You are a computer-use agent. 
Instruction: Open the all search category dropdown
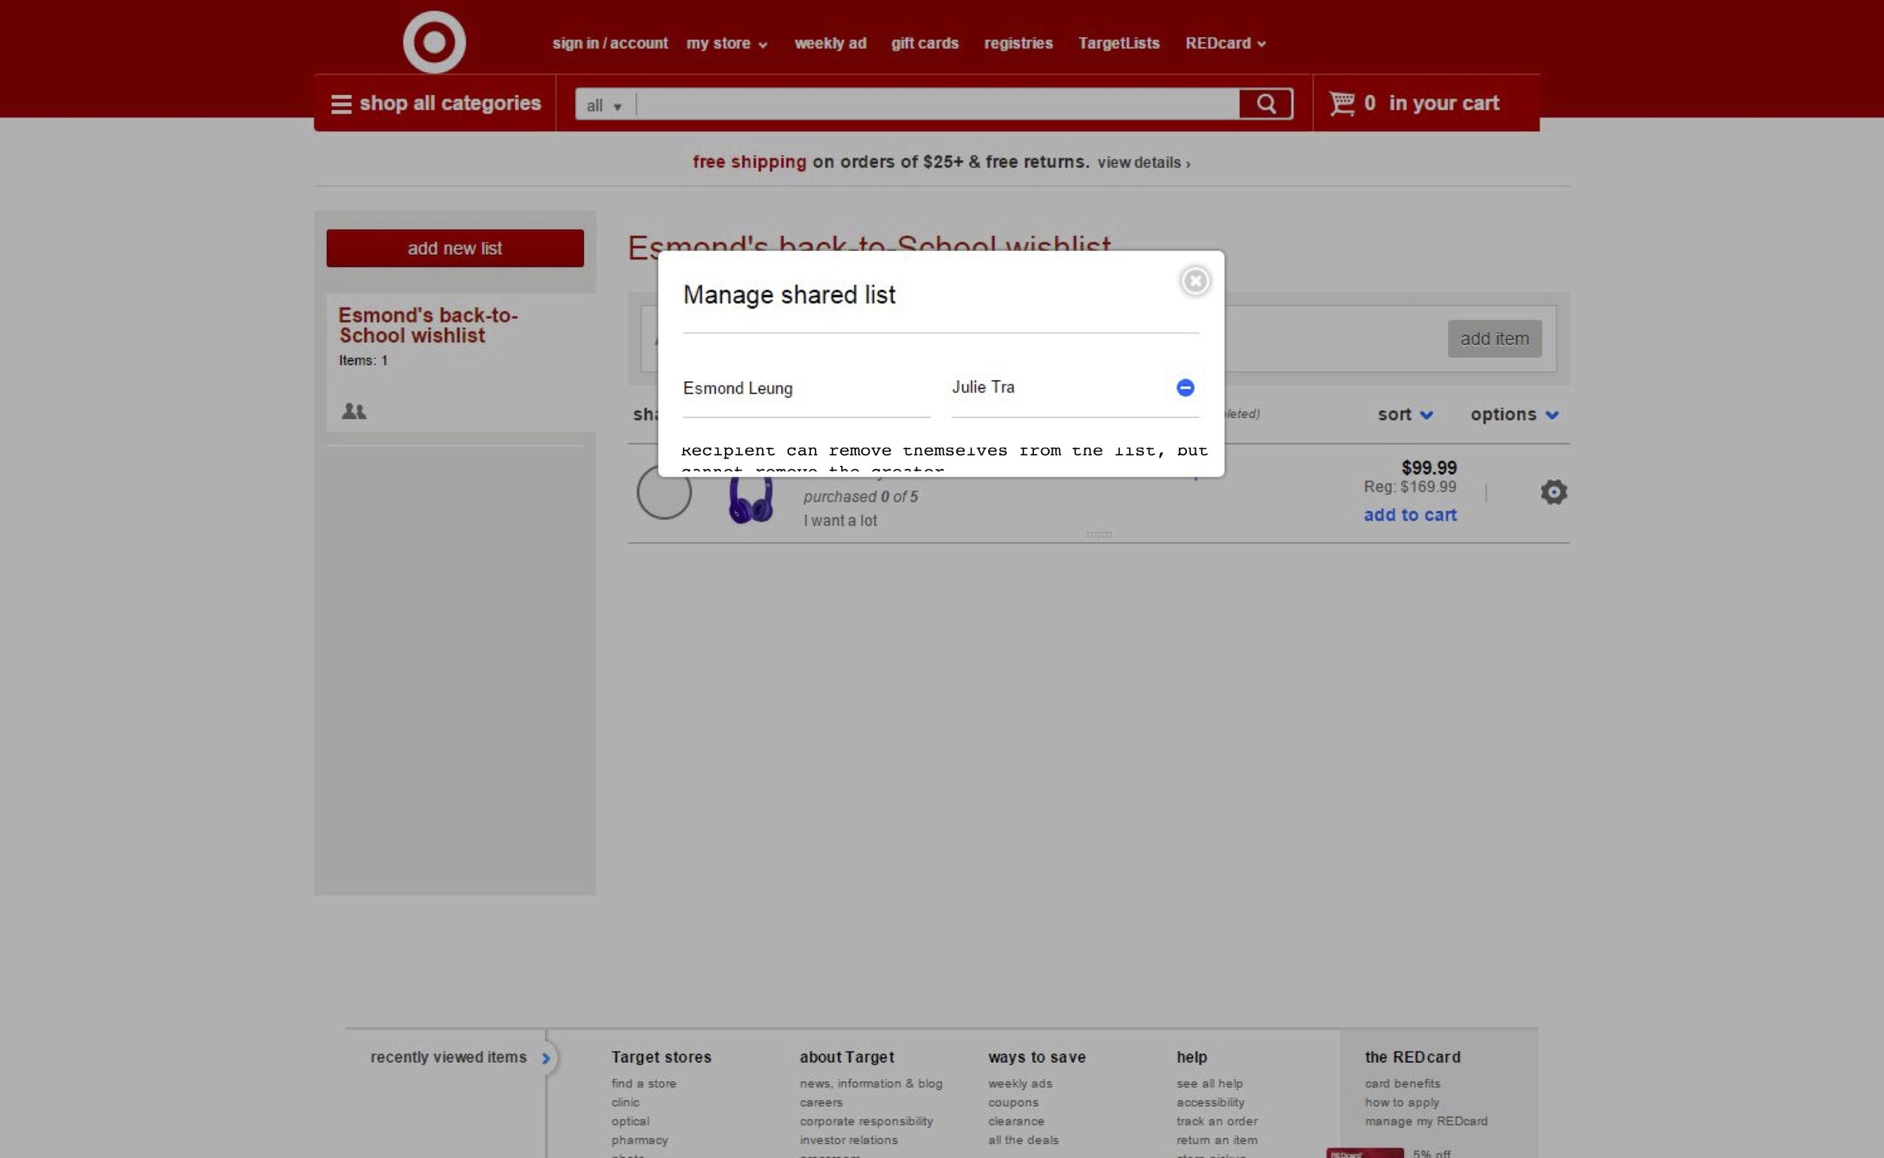(x=604, y=106)
